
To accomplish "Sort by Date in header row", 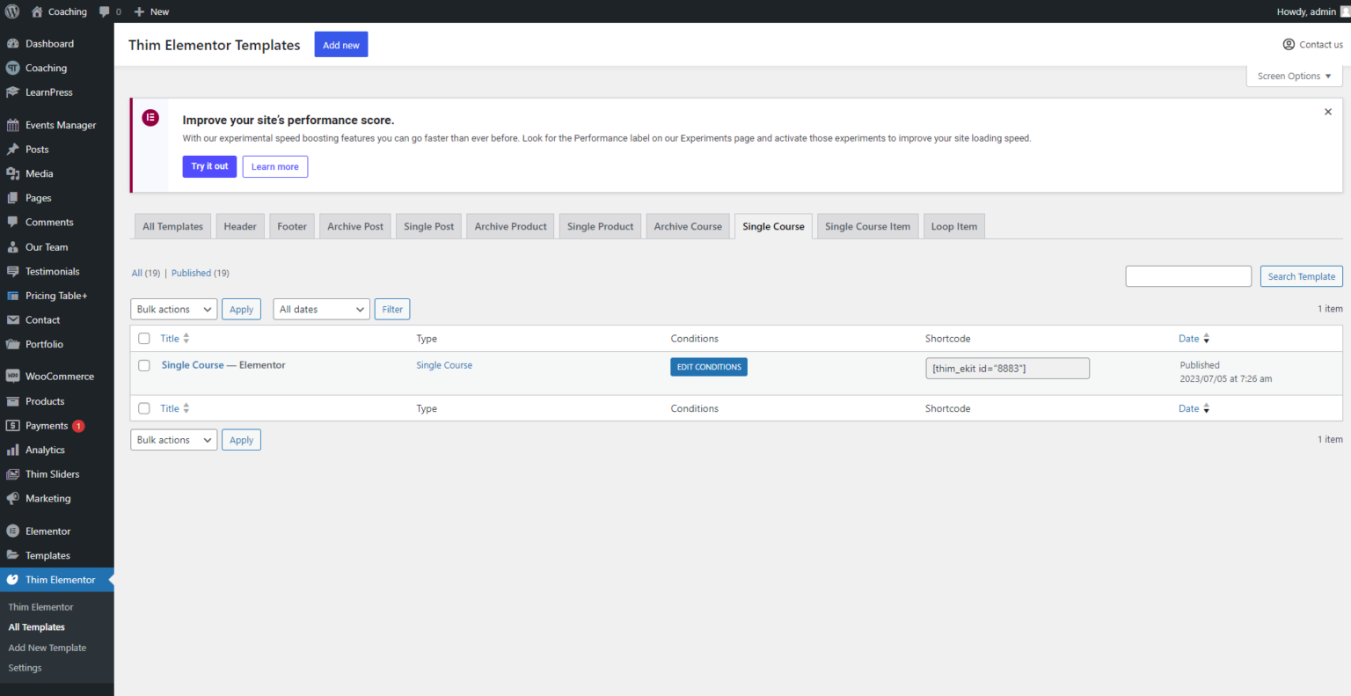I will [x=1194, y=339].
